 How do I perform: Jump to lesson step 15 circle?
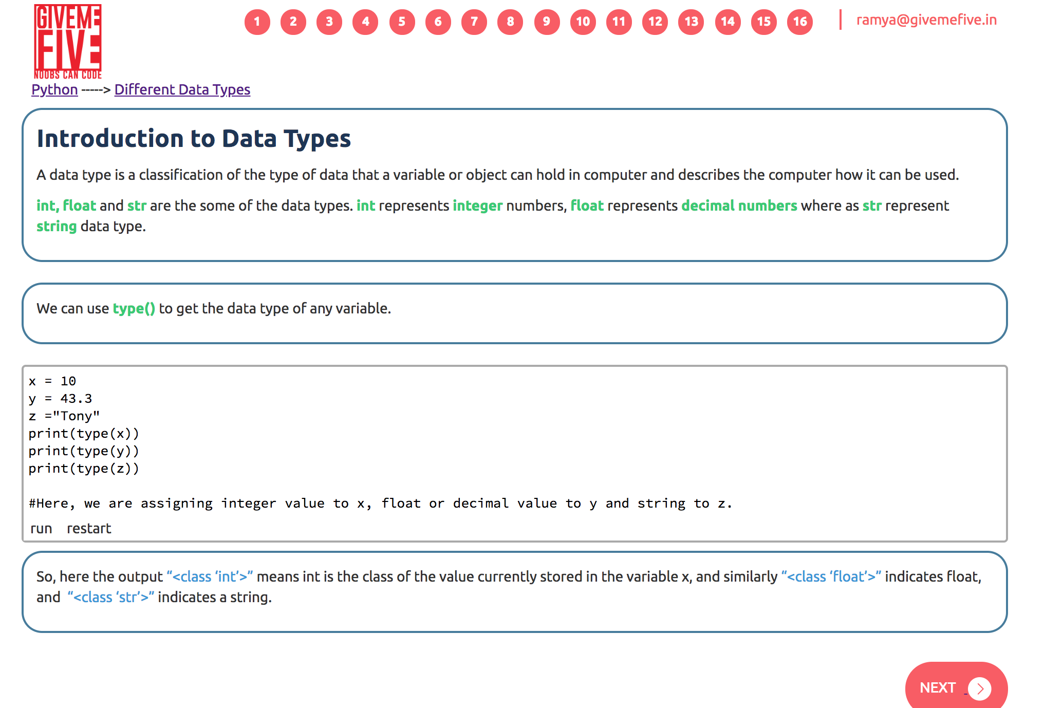click(763, 22)
